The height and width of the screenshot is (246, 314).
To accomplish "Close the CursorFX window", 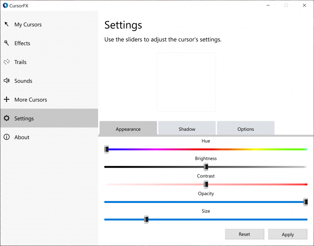I will tap(305, 5).
